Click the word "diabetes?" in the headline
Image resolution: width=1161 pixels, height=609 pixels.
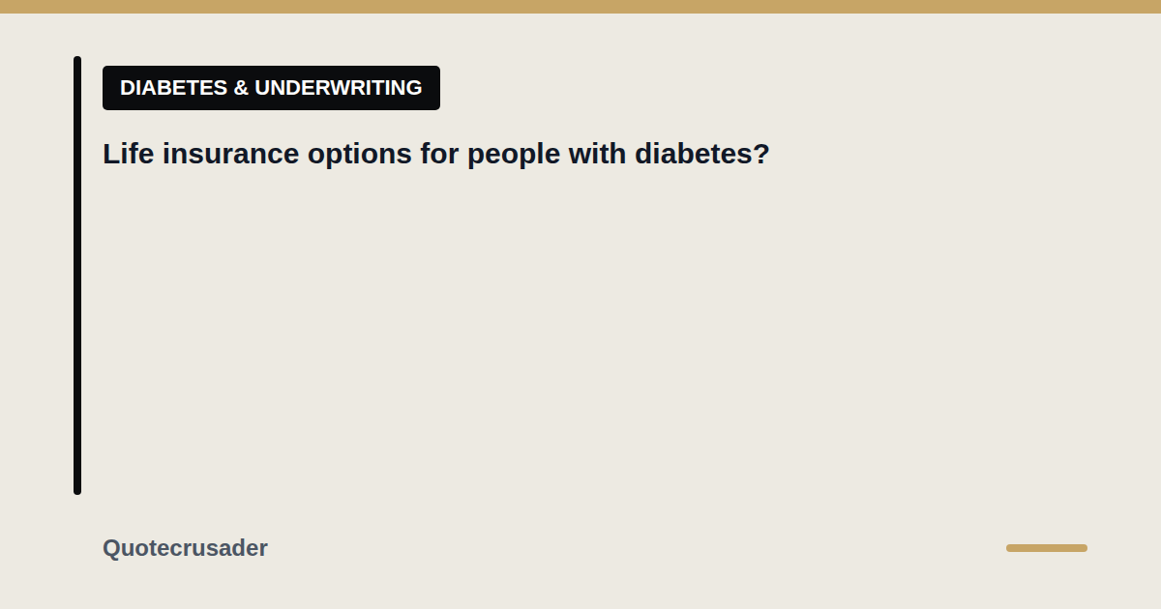point(701,154)
